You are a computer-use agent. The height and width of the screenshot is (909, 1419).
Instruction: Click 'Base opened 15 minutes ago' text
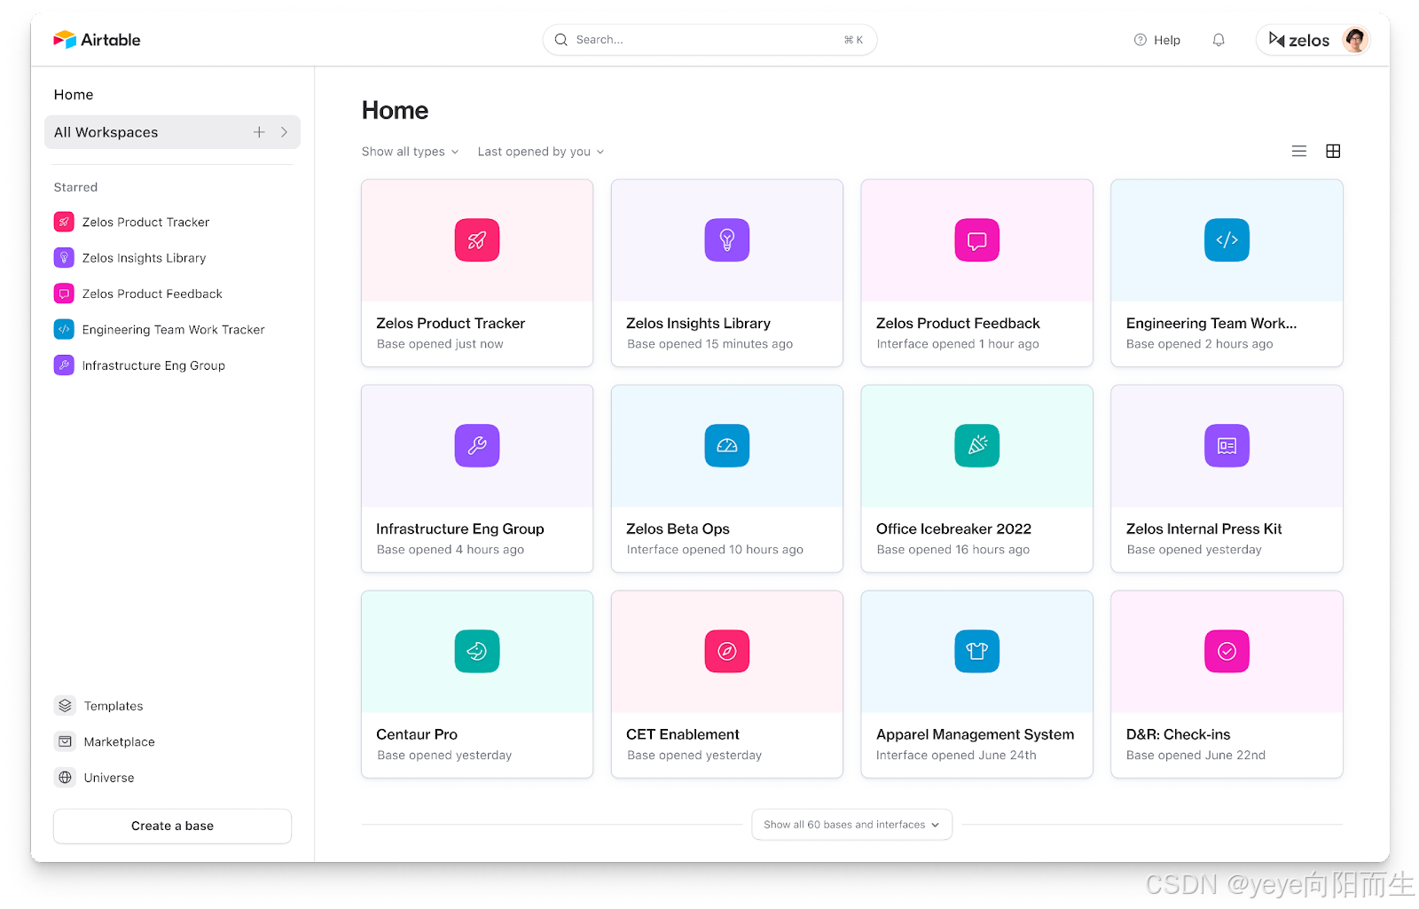pyautogui.click(x=709, y=344)
